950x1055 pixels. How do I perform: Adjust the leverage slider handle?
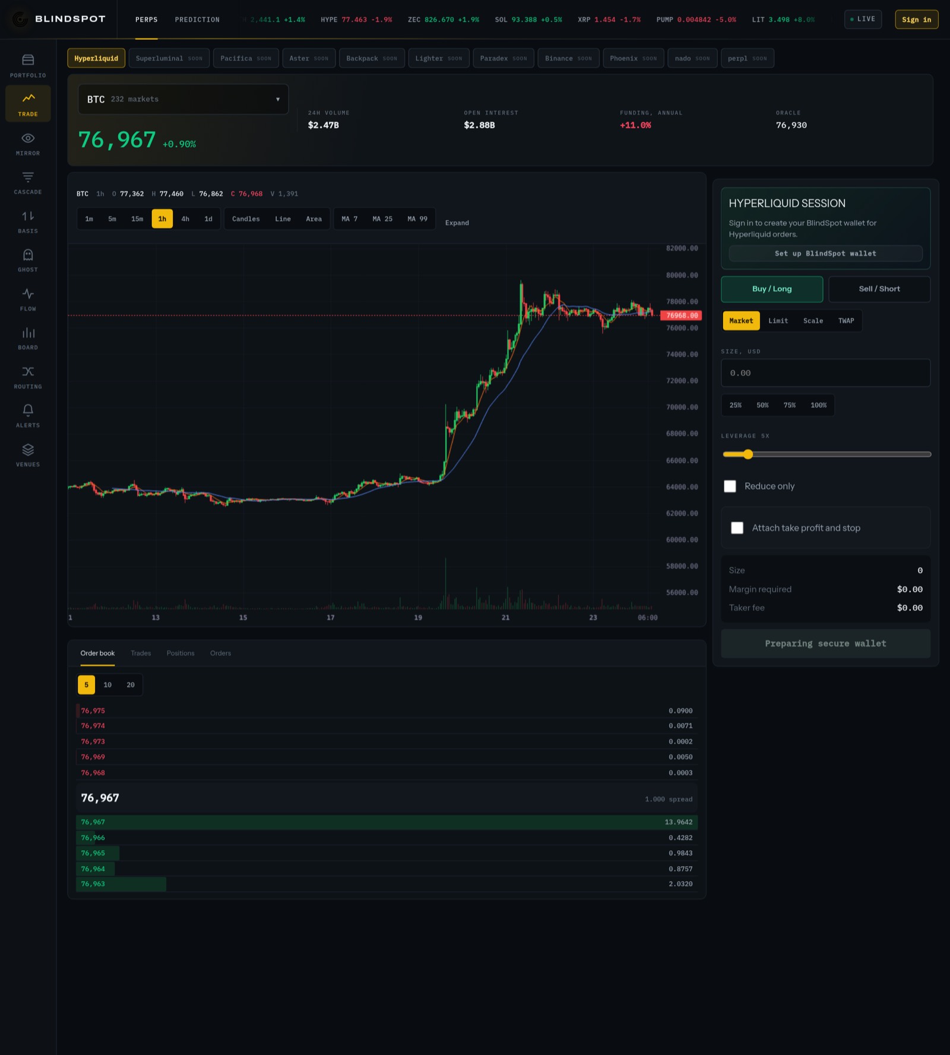pos(748,454)
